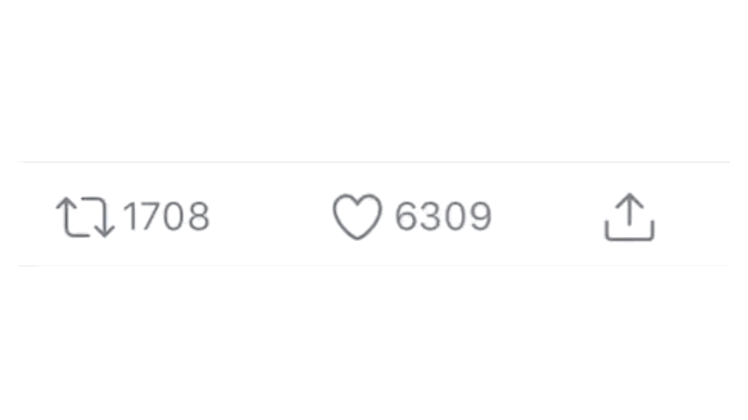Hit the heart-shaped like button

[357, 217]
